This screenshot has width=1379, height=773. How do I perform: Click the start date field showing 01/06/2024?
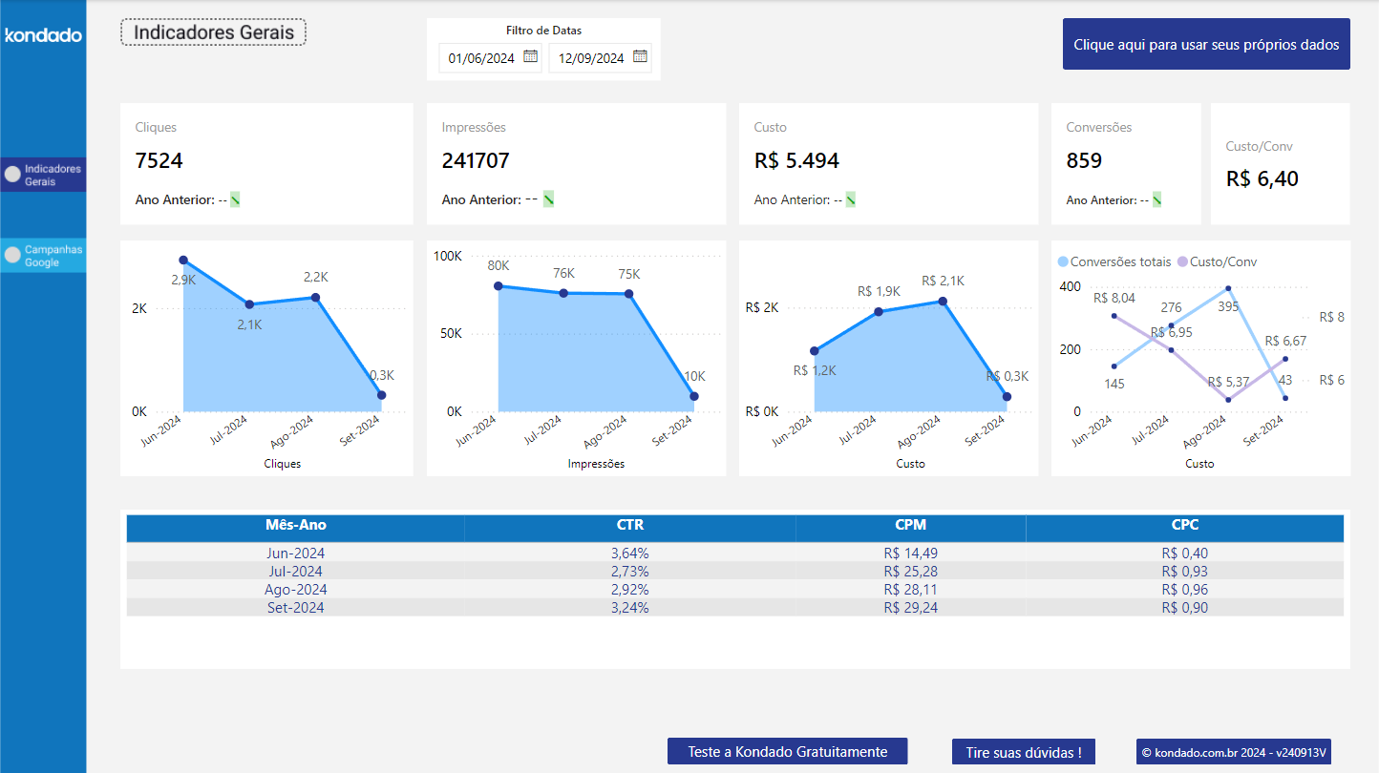coord(482,57)
